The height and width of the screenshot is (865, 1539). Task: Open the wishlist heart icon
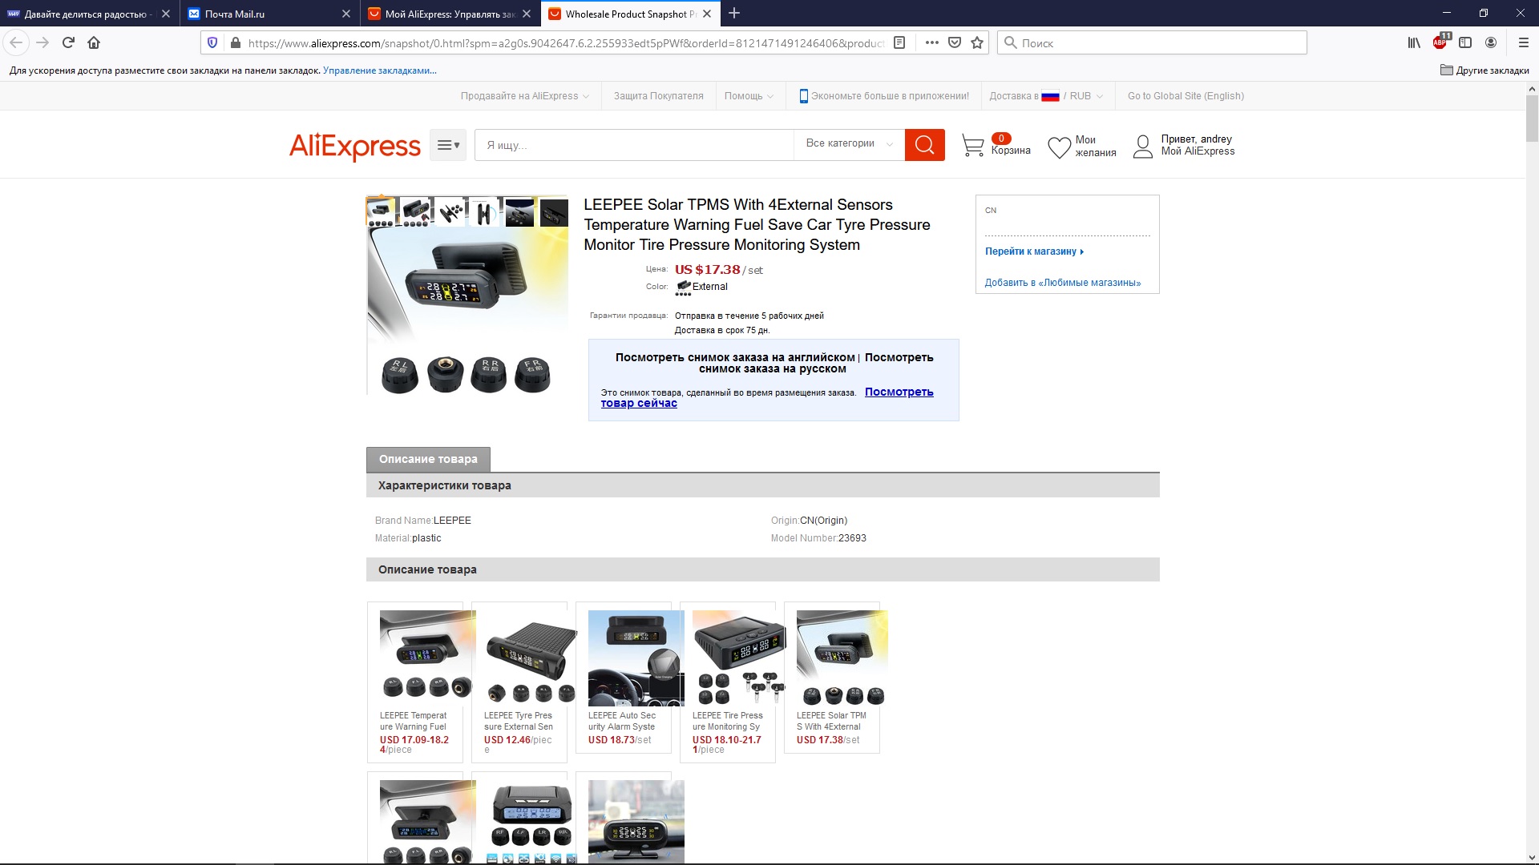click(x=1059, y=147)
